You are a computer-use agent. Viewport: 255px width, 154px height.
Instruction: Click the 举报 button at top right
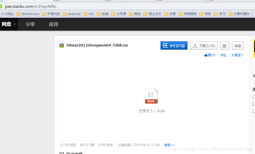pos(238,45)
